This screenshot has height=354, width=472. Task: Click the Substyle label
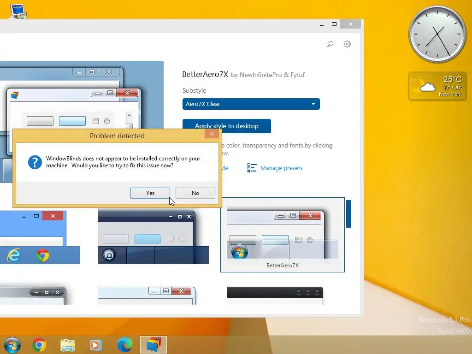[x=194, y=91]
